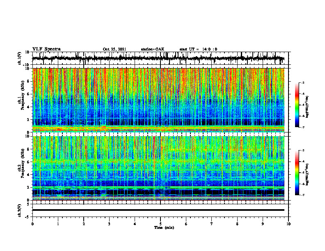
Task: Click the '4' minute tick label
Action: [135, 224]
